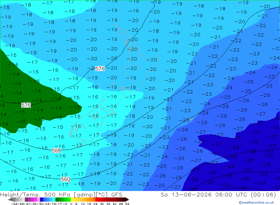Click the -30 temperature value
This screenshot has width=280, height=205.
tap(275, 187)
